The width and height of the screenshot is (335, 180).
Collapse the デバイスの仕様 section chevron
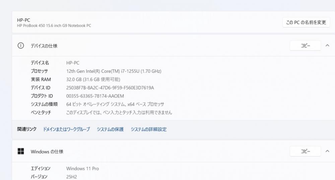pos(327,46)
